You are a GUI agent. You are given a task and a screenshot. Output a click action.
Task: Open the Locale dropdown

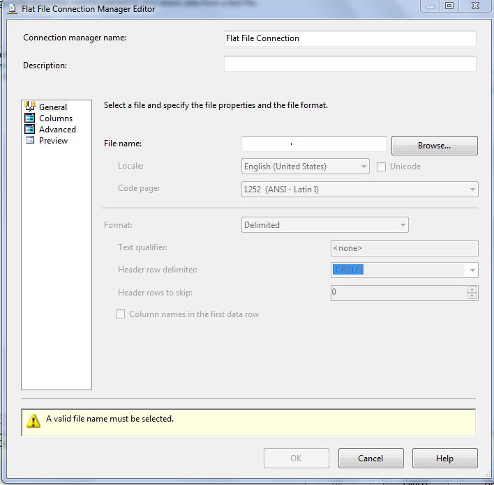click(364, 167)
